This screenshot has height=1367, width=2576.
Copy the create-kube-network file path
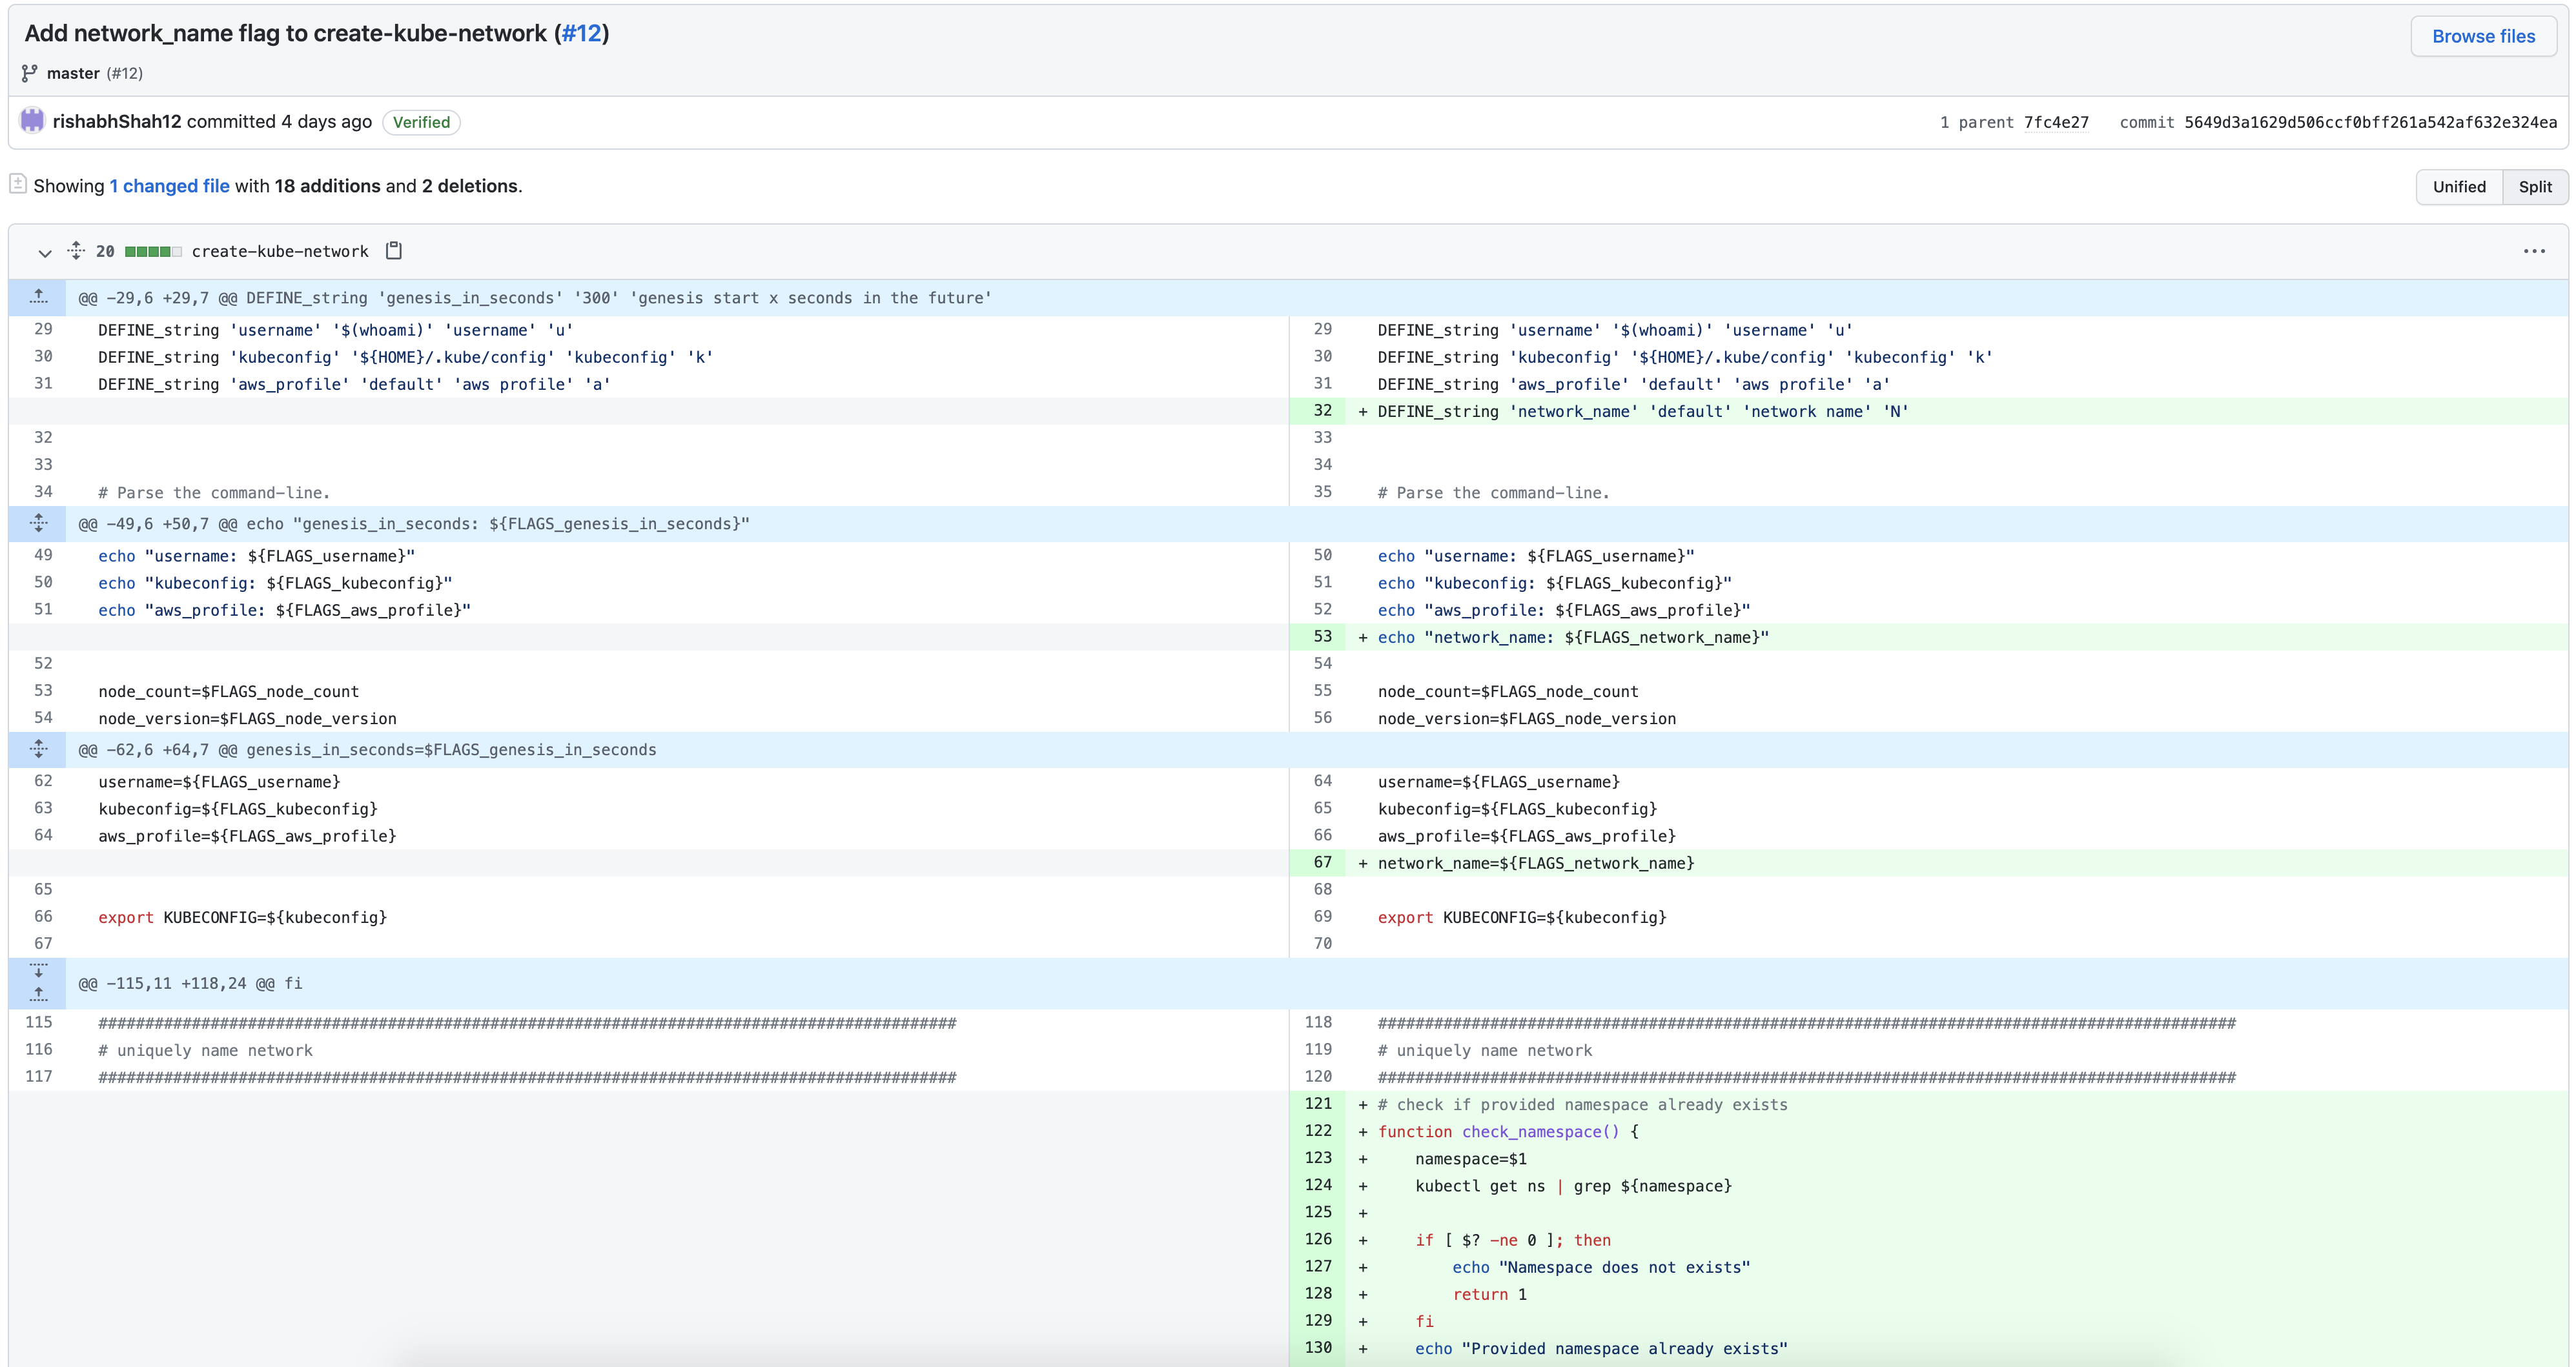coord(394,250)
